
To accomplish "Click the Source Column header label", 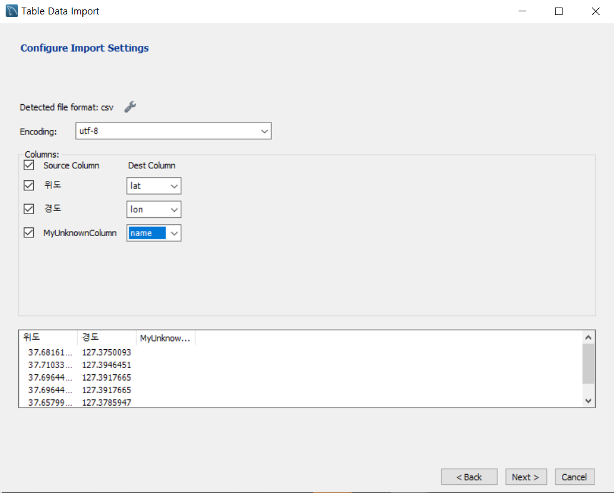I will tap(72, 165).
